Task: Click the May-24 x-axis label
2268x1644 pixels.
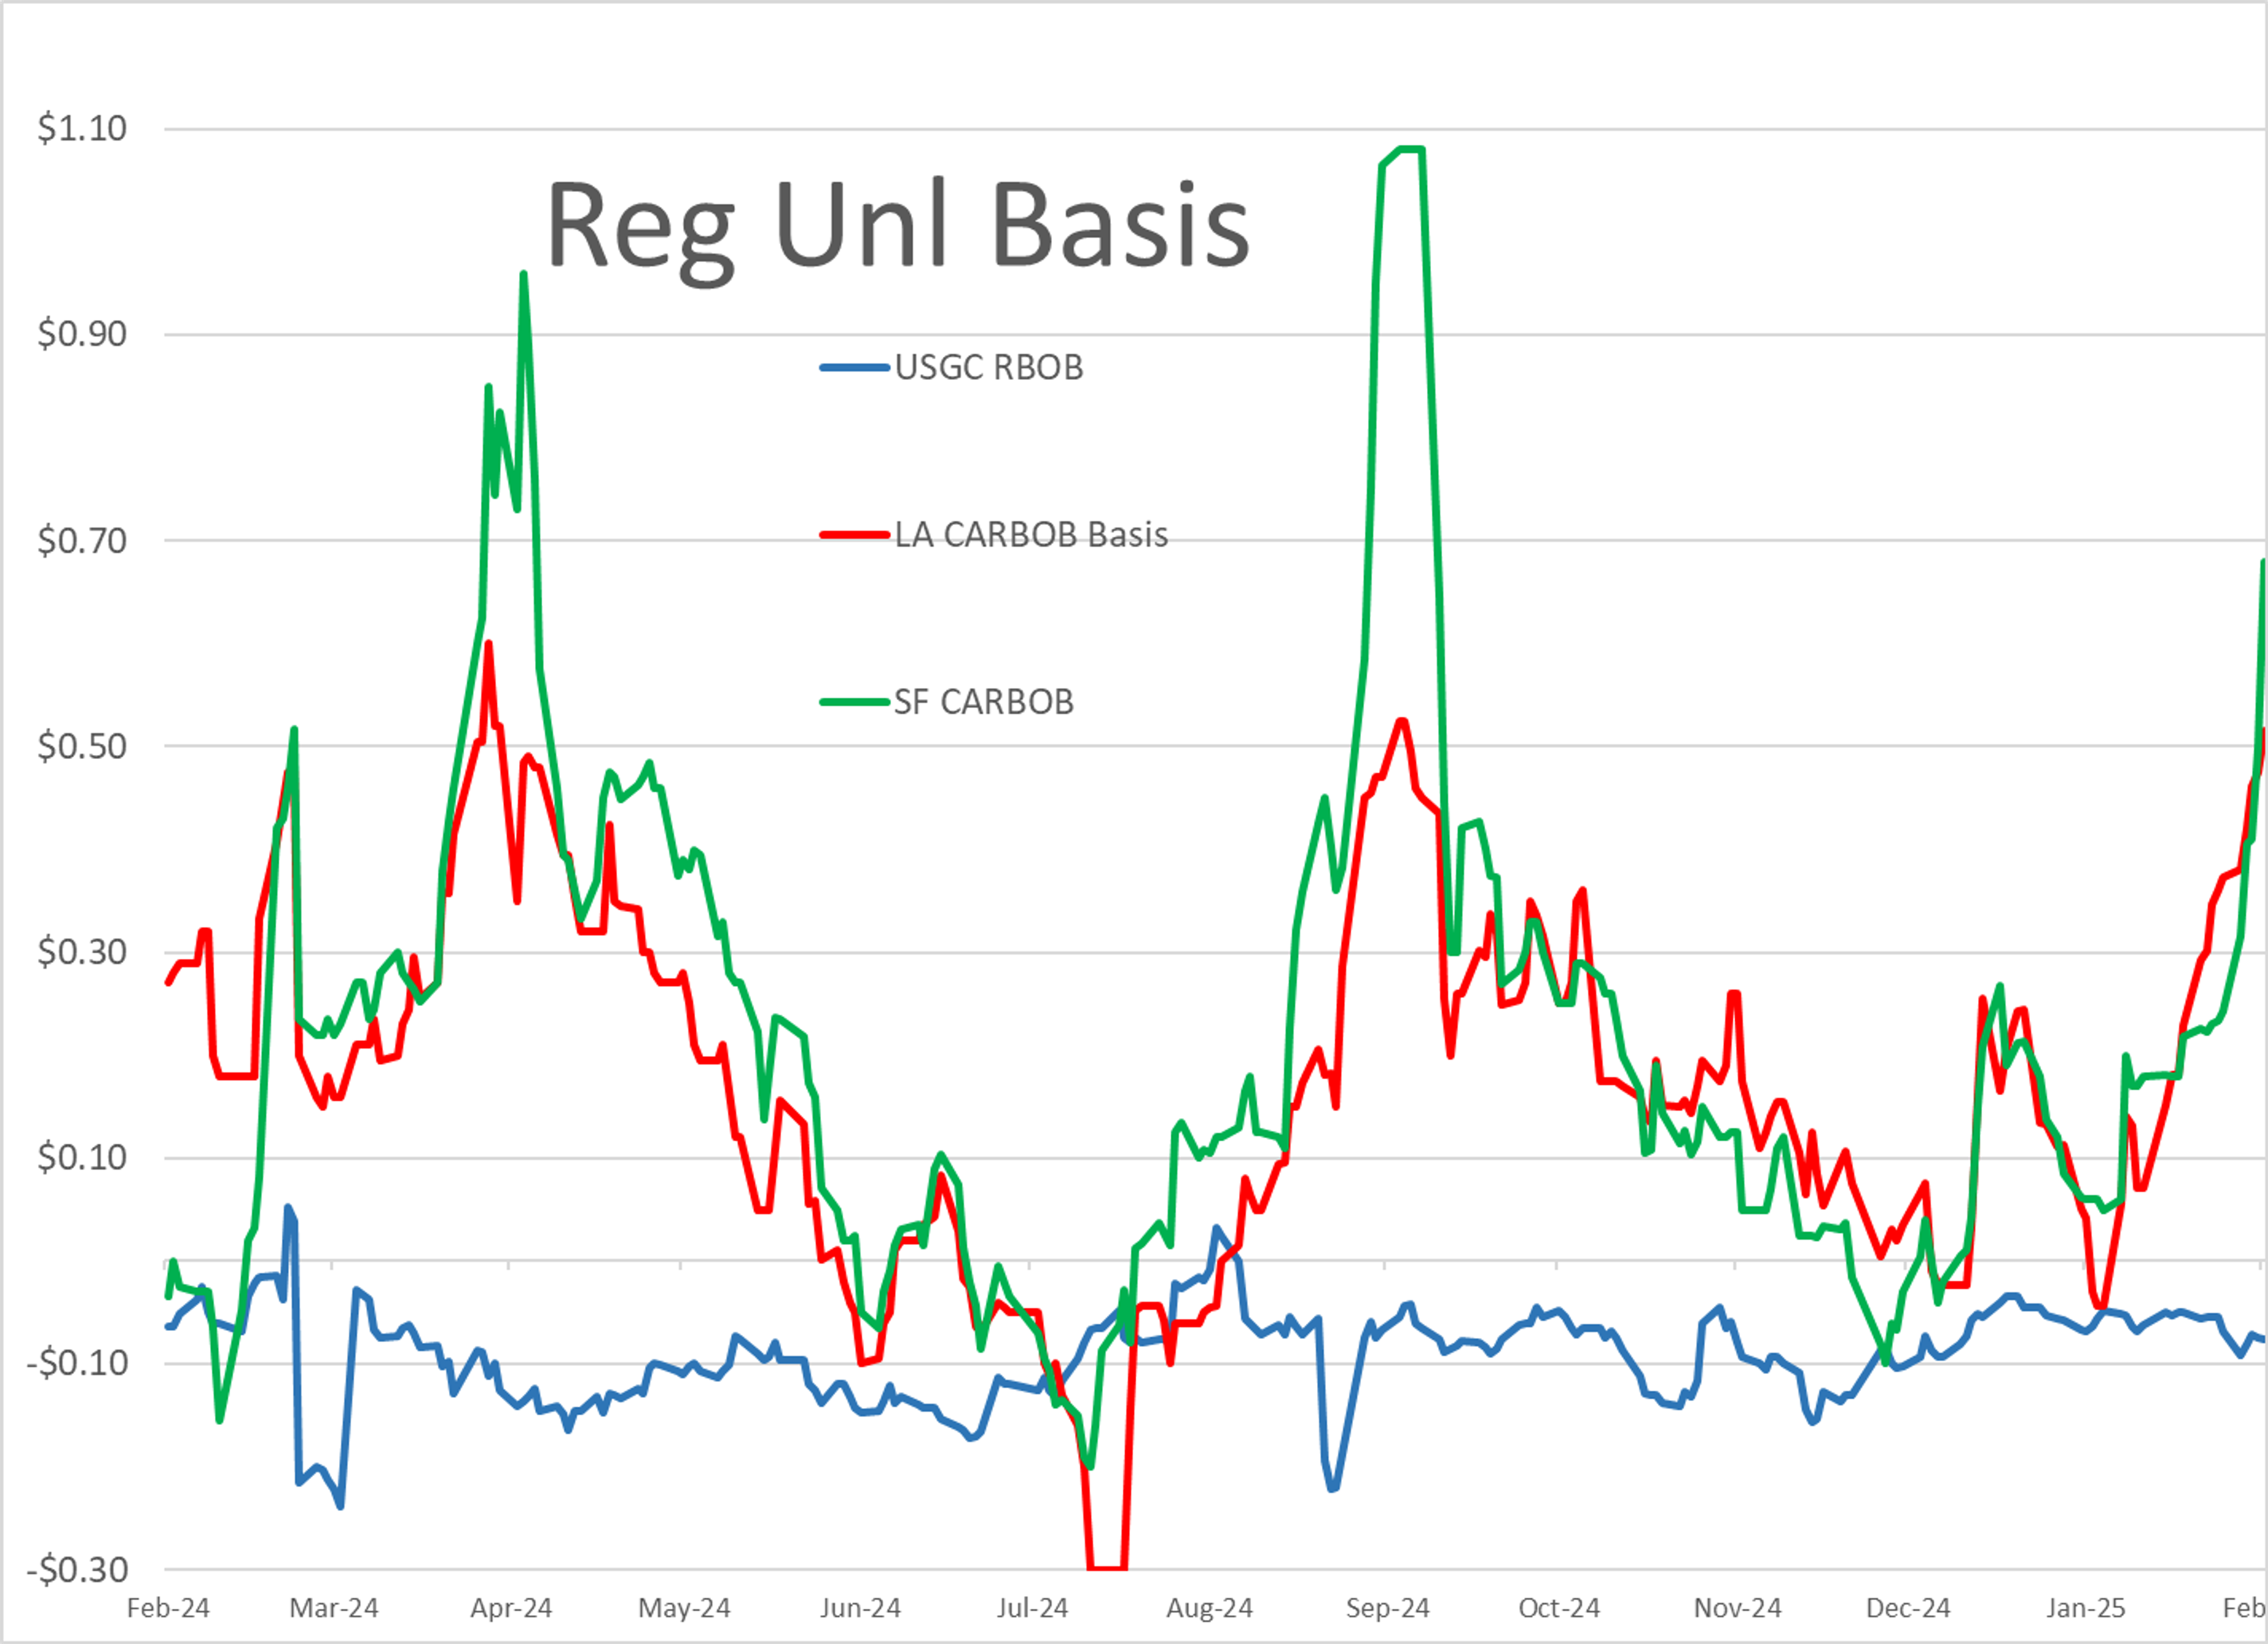Action: pyautogui.click(x=684, y=1608)
